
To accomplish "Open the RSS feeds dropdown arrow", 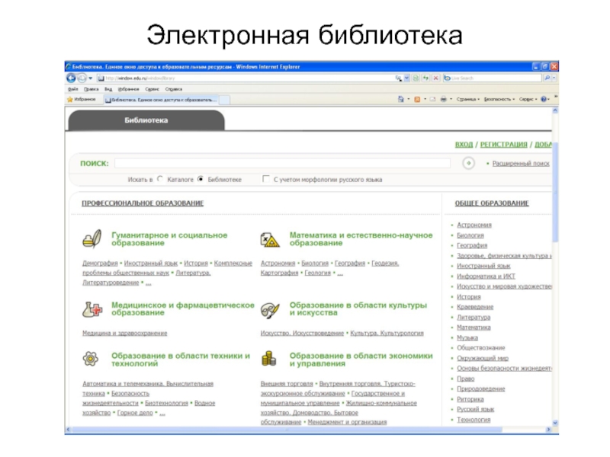I will coord(425,100).
